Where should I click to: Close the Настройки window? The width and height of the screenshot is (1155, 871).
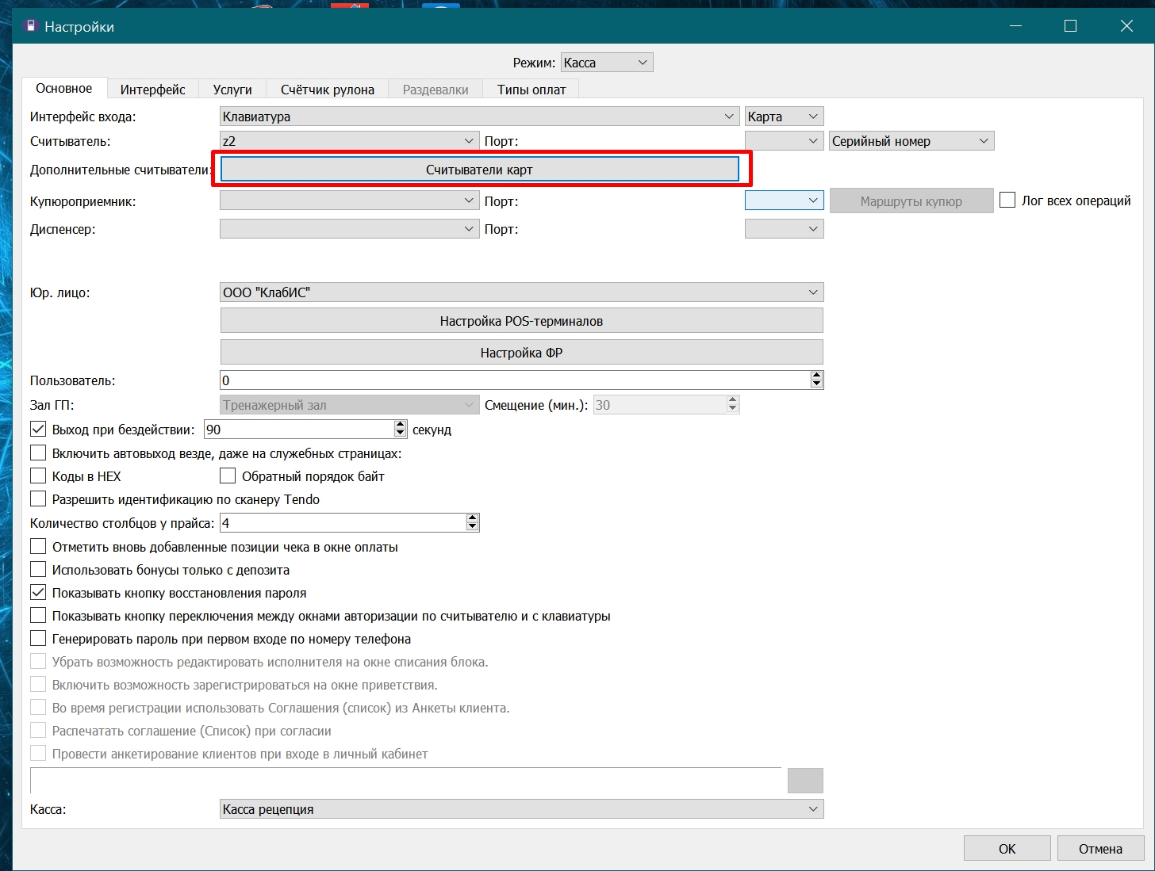pyautogui.click(x=1126, y=26)
